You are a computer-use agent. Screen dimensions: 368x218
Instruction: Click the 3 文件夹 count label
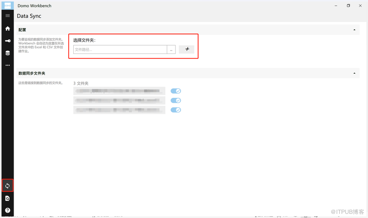click(81, 83)
